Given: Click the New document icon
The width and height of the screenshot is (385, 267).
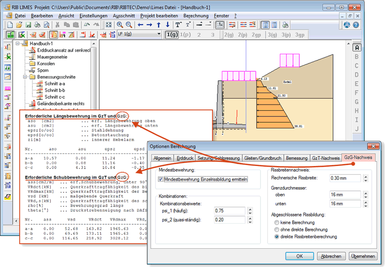Looking at the screenshot, I should [x=10, y=25].
